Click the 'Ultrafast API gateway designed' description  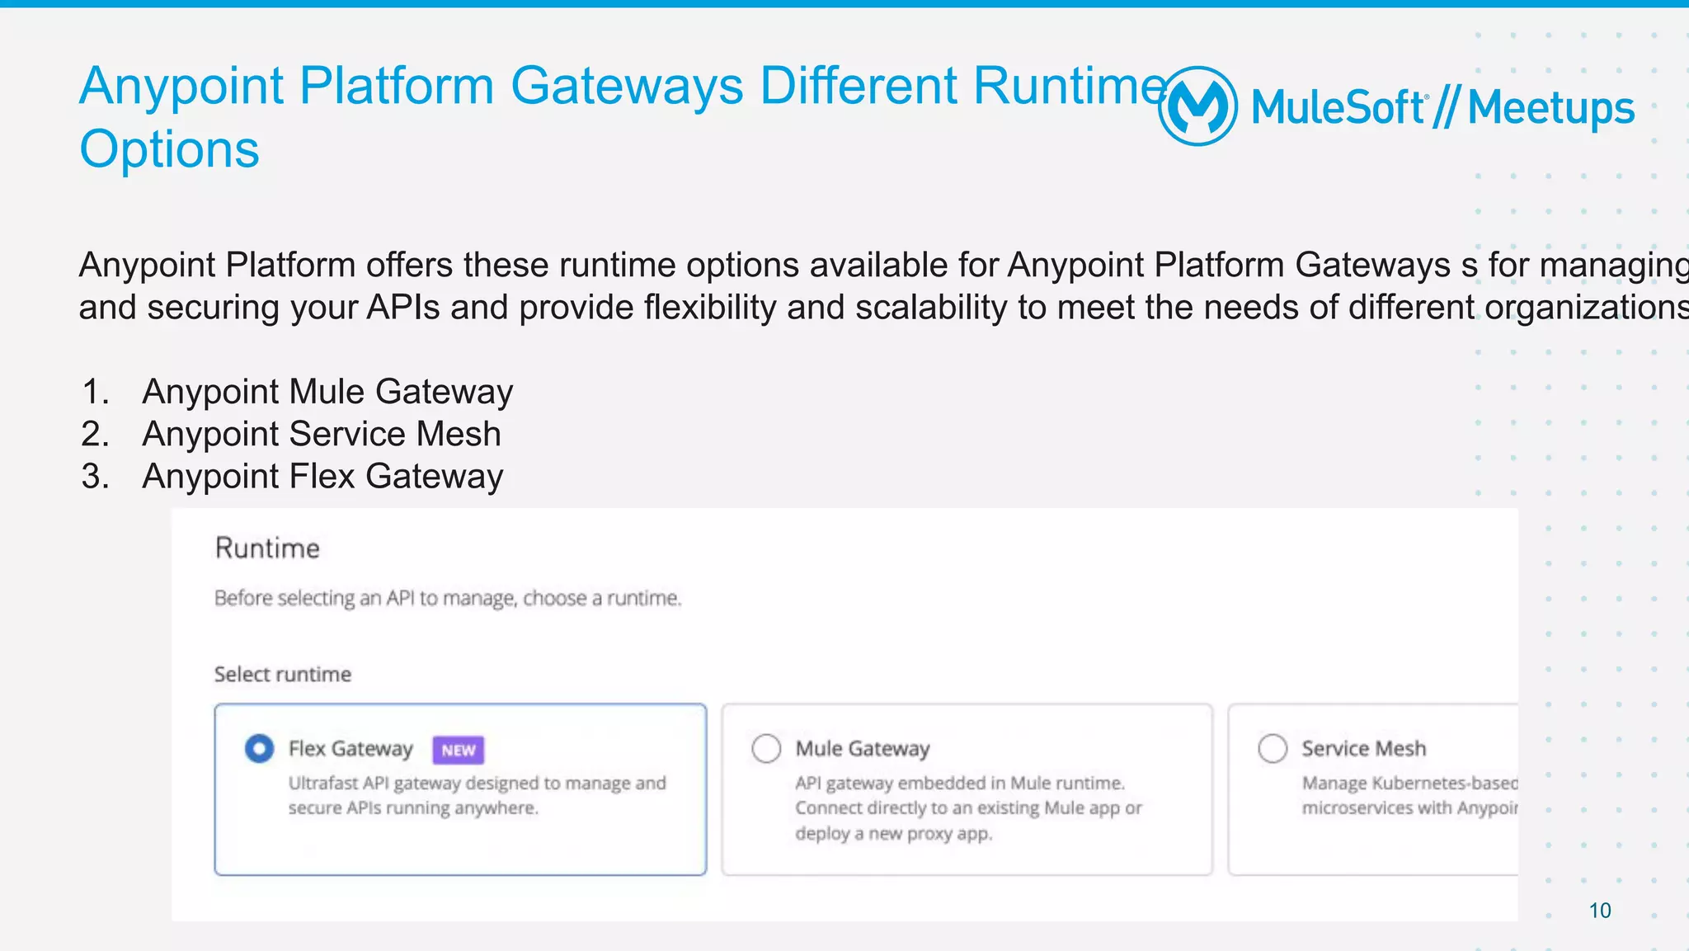tap(477, 795)
